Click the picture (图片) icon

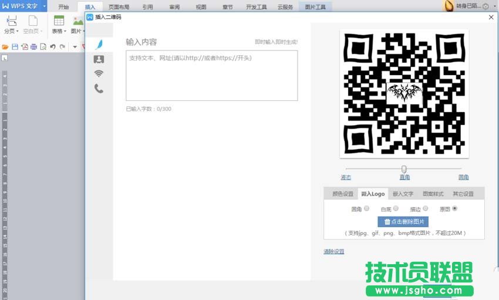pyautogui.click(x=77, y=21)
